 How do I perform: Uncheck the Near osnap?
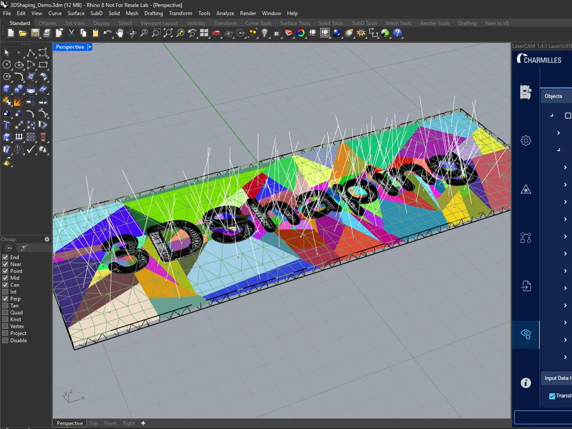click(5, 264)
